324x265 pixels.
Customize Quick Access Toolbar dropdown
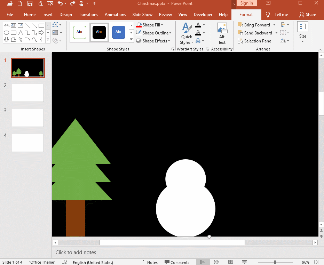(x=94, y=3)
